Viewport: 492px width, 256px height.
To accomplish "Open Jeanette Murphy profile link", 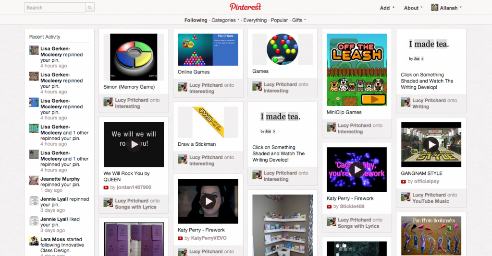I will (x=60, y=179).
